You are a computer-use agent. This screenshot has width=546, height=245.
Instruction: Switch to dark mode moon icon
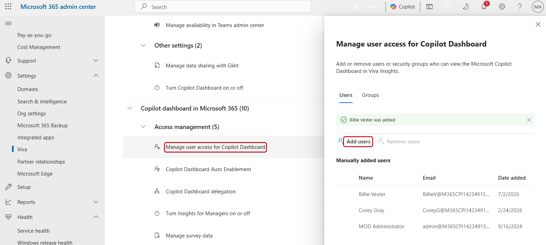click(x=466, y=7)
